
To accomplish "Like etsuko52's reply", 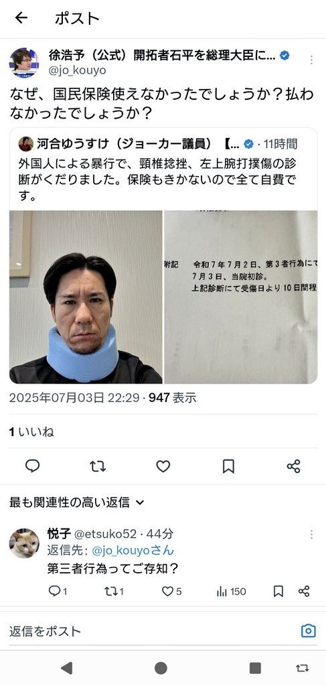I will [x=172, y=592].
